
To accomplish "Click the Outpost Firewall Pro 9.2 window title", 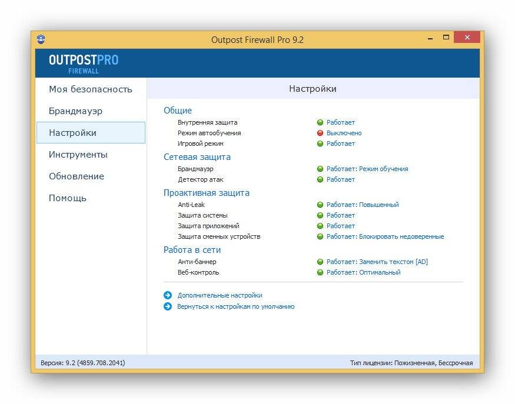I will coord(257,40).
